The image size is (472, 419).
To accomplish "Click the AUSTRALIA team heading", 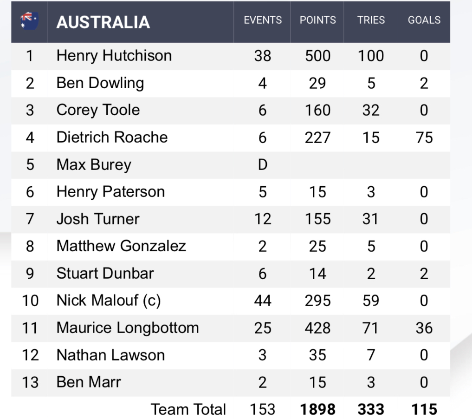I will click(103, 22).
